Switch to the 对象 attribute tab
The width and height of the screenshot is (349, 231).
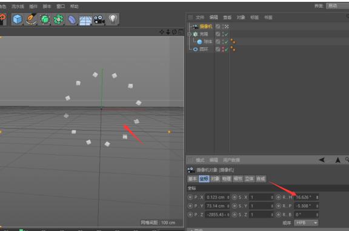(x=215, y=179)
